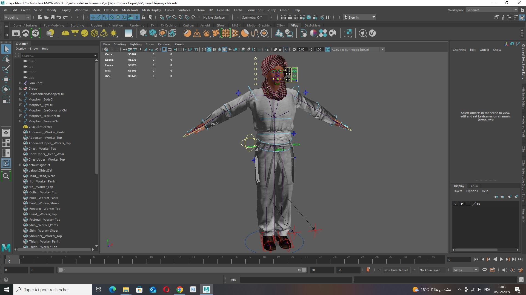
Task: Click the VRay sphere light shelf icon
Action: click(x=85, y=33)
